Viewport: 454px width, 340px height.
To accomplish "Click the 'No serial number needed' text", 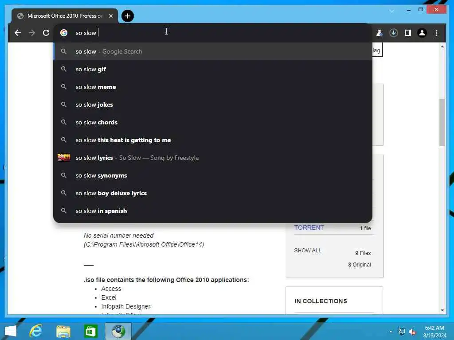I will 118,236.
